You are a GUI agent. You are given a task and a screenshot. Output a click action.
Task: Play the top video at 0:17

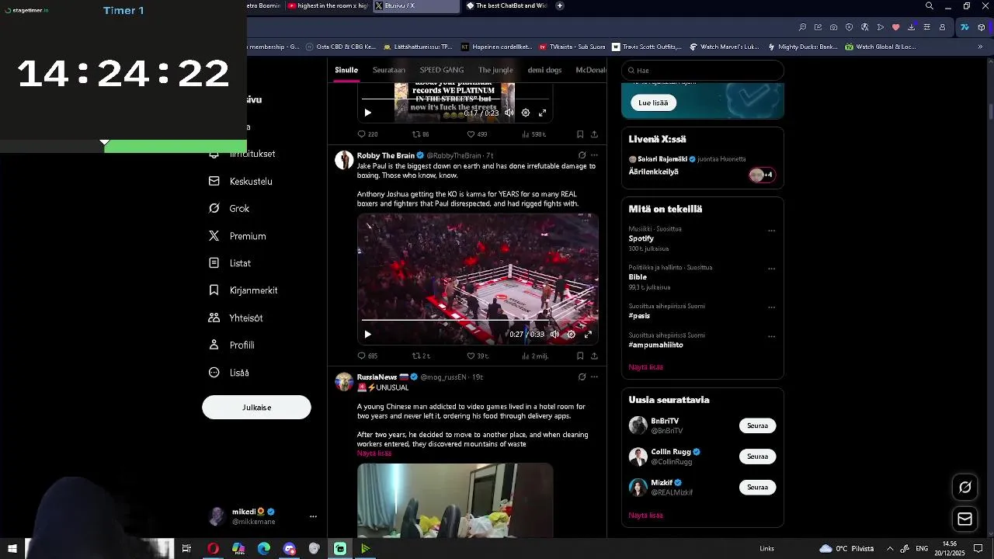tap(368, 113)
